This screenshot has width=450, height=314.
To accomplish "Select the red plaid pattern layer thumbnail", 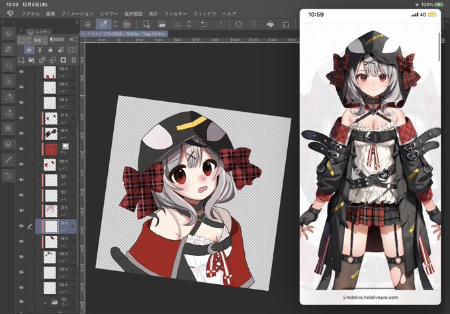I will [51, 149].
